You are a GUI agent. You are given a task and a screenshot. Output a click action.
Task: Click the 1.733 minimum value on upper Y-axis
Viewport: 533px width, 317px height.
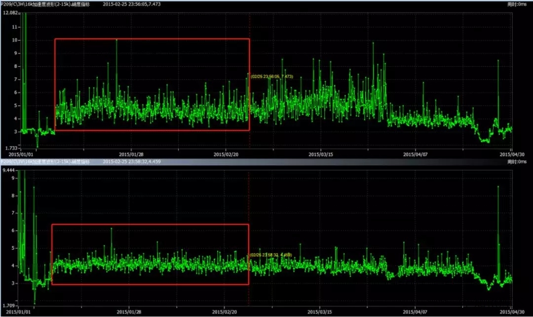click(10, 148)
